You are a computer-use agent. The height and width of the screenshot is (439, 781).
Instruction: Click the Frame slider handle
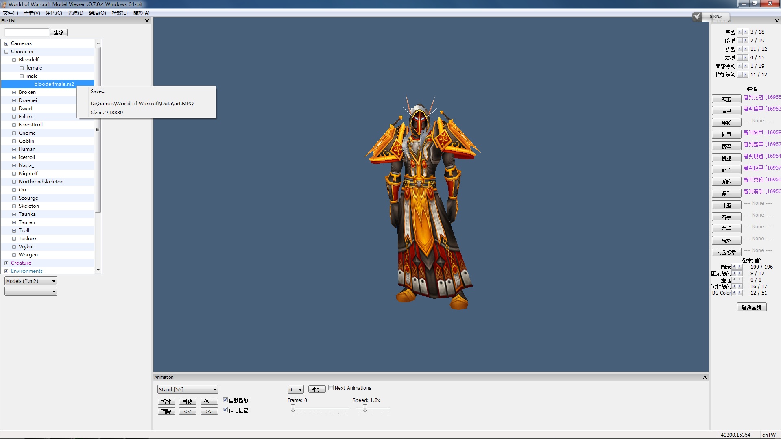293,408
